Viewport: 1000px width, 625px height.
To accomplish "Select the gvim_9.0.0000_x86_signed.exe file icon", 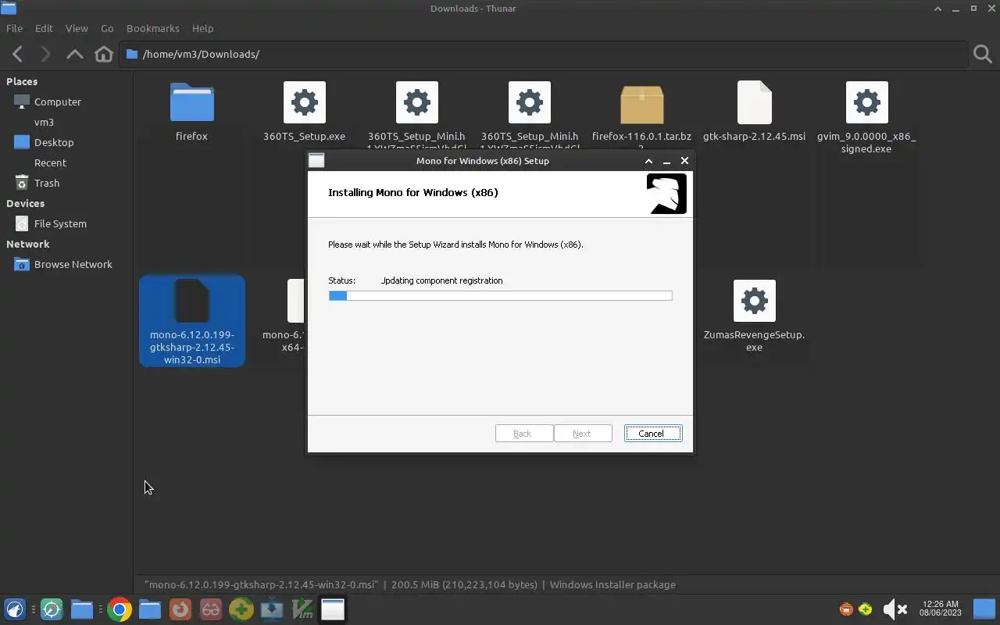I will pyautogui.click(x=867, y=102).
